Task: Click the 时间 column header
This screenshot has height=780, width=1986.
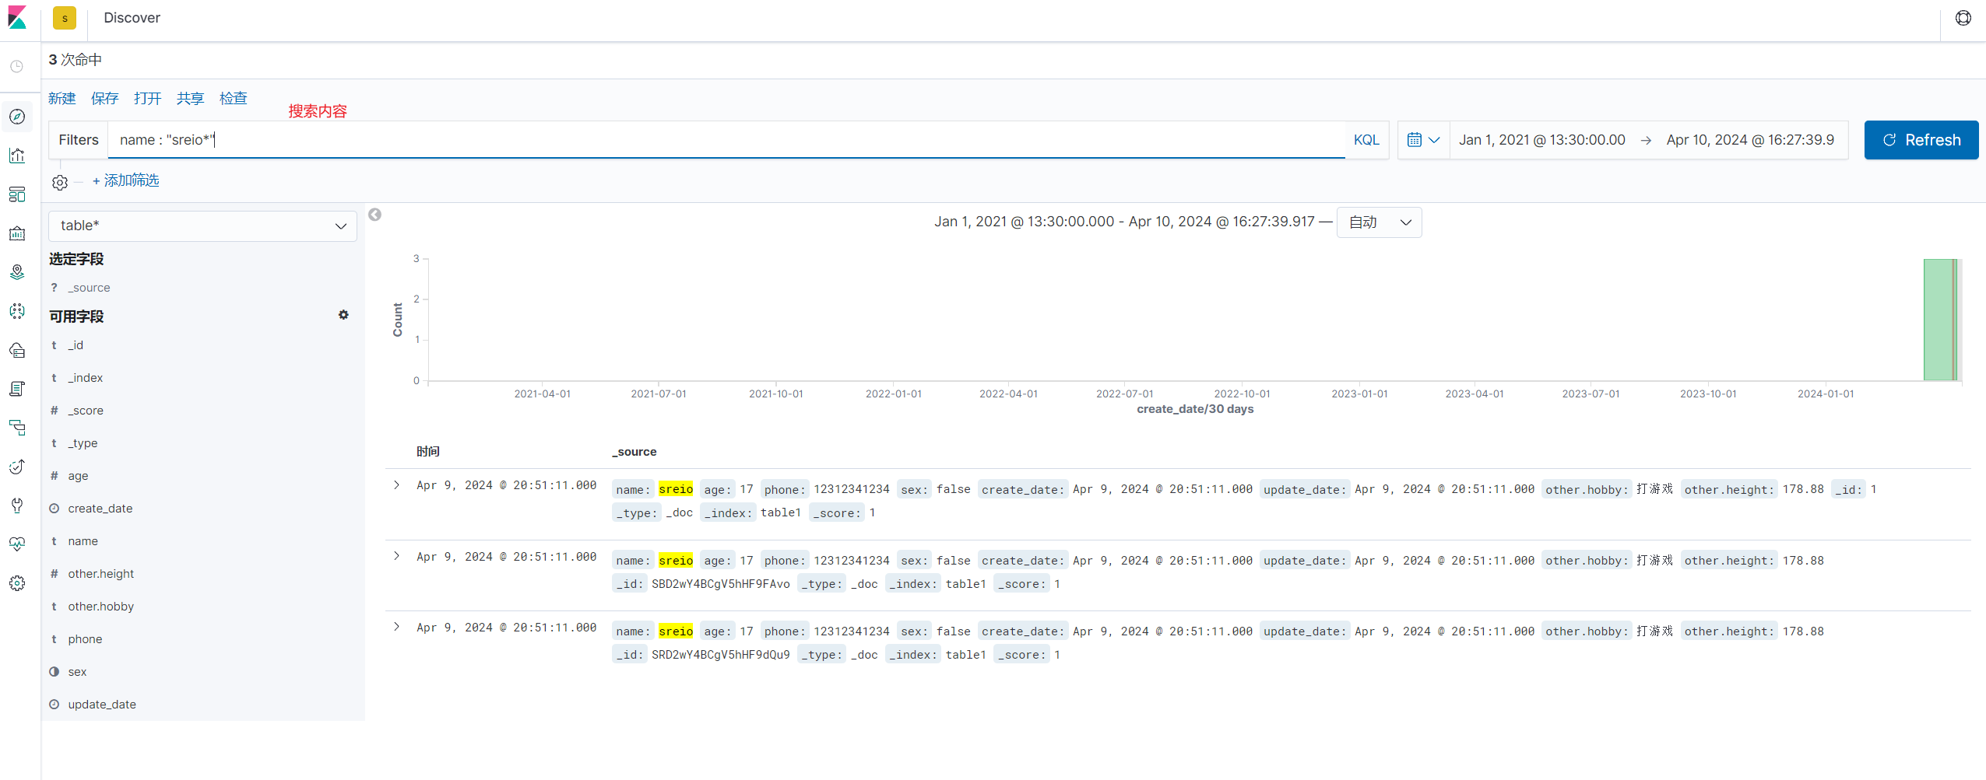Action: pos(428,452)
